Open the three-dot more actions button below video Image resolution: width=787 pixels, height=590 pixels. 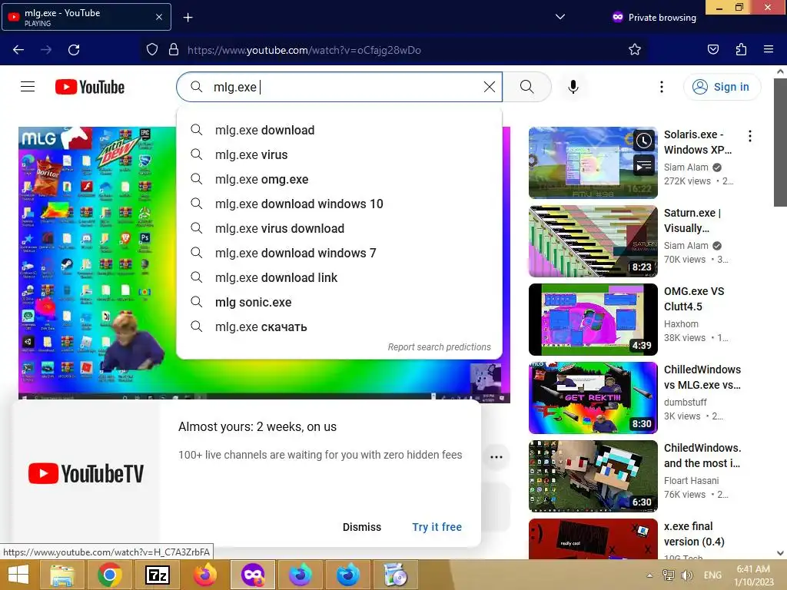496,457
